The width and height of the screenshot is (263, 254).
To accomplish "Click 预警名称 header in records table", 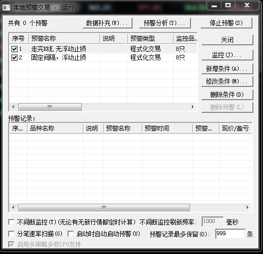I will 122,129.
